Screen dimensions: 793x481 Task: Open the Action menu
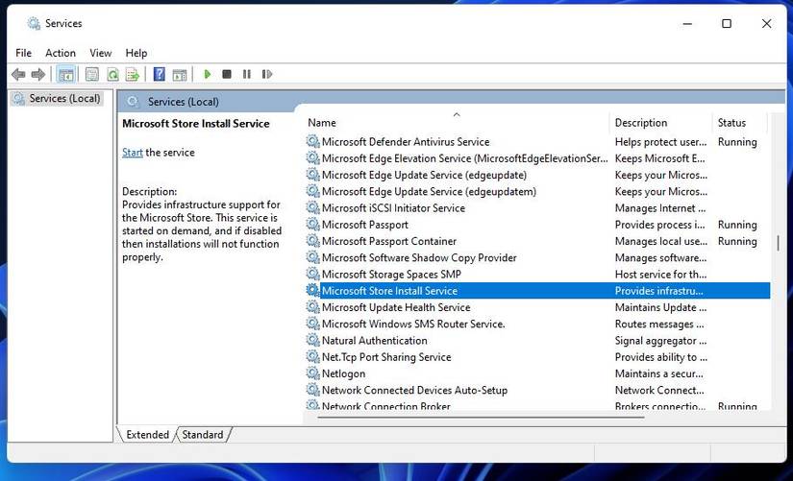[61, 53]
